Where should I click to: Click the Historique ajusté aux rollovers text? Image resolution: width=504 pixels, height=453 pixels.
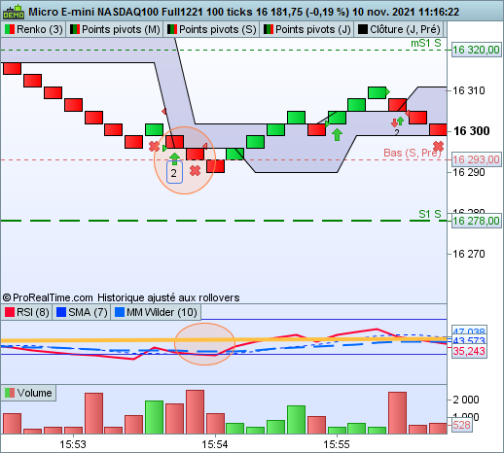coord(168,297)
